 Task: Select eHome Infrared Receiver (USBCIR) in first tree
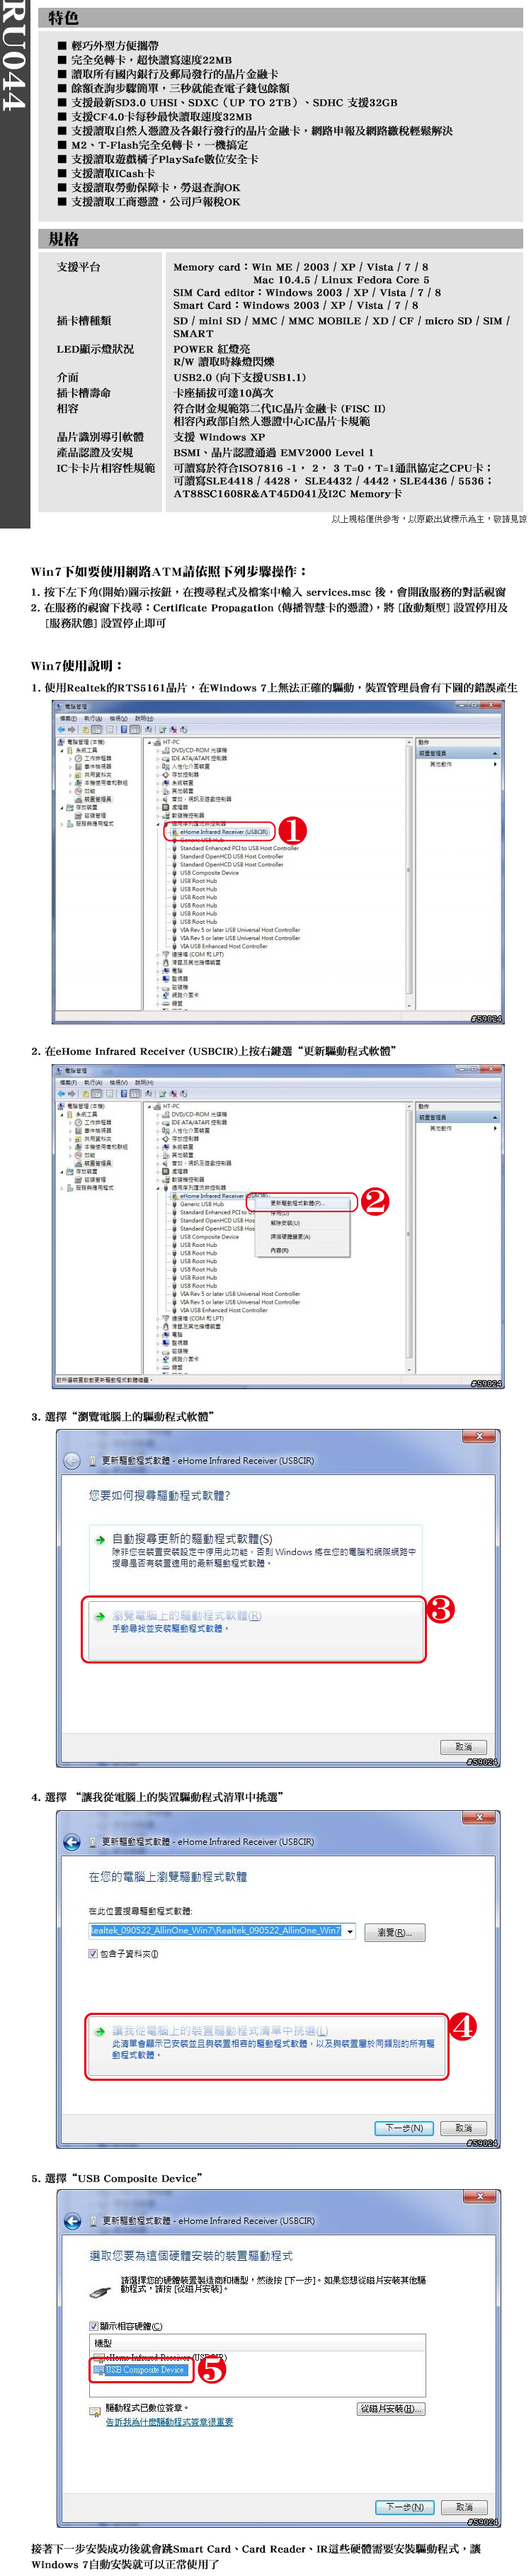[224, 832]
